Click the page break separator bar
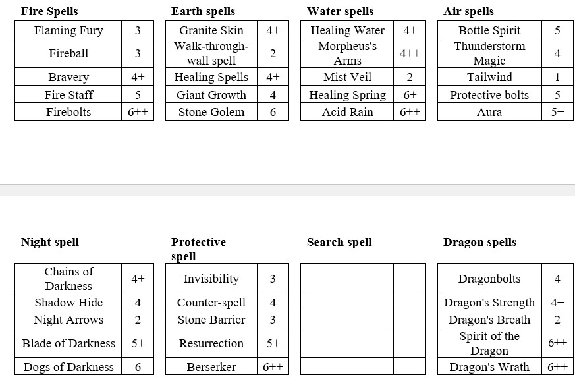The height and width of the screenshot is (377, 575). (x=287, y=190)
